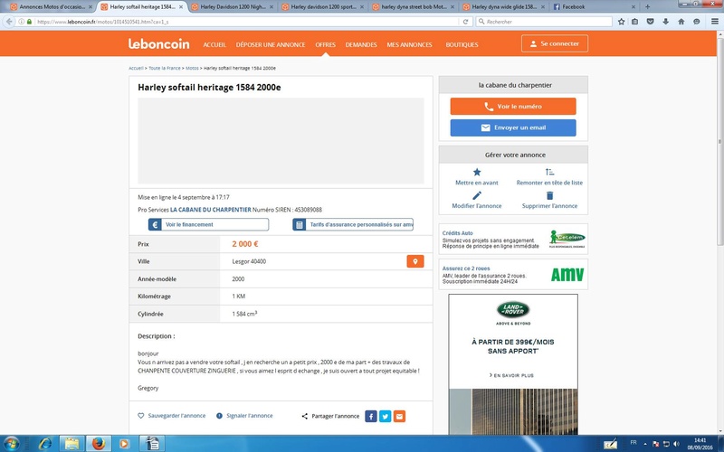Open the map location pin for Lesgor
This screenshot has width=724, height=452.
pos(415,261)
